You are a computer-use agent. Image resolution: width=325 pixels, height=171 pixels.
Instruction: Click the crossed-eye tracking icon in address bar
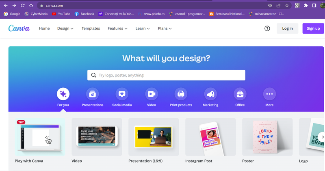pos(270,6)
